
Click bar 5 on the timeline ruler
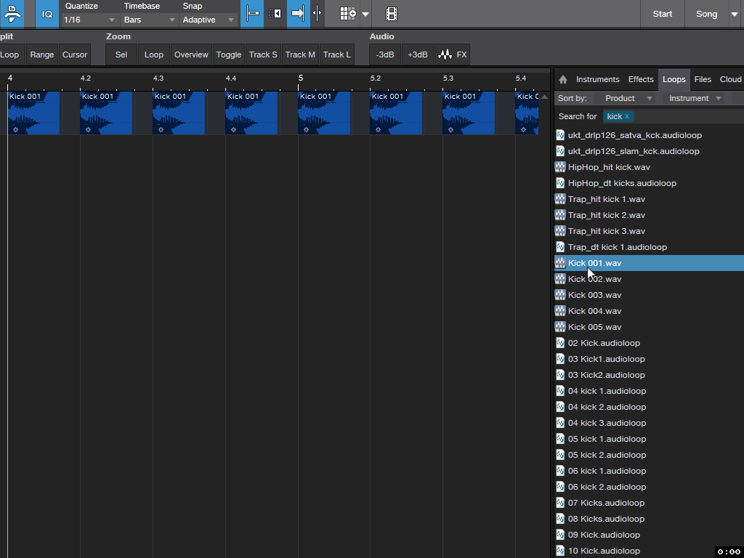tap(300, 78)
